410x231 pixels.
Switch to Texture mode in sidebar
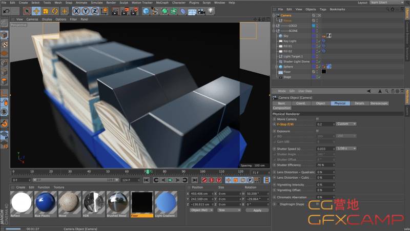(4, 44)
